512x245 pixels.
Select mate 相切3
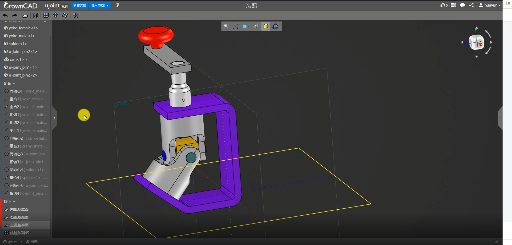coord(25,162)
